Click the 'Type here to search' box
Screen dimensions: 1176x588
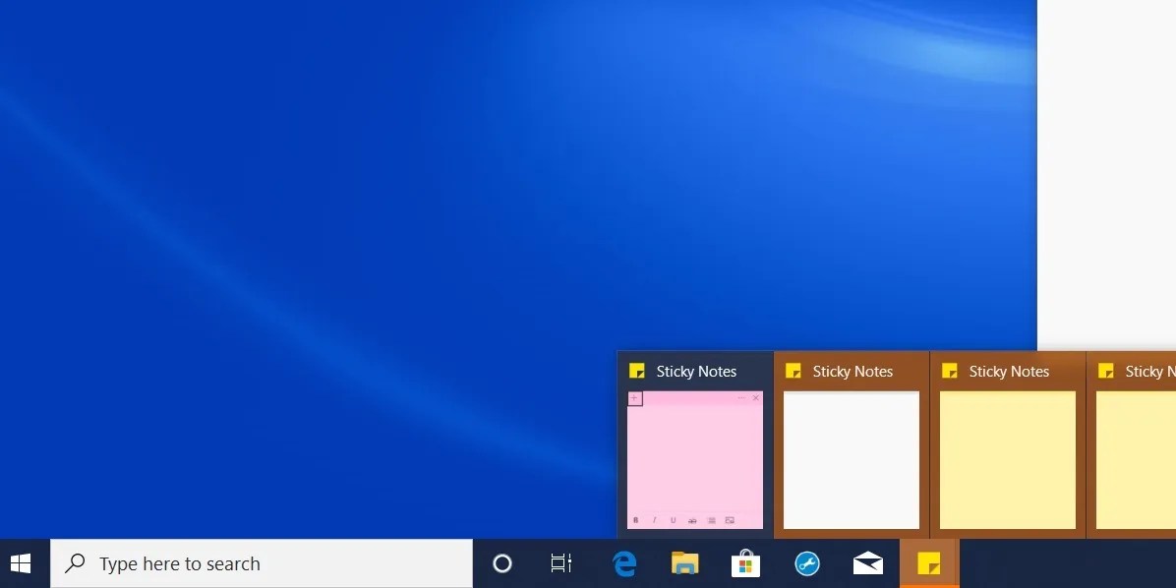(x=261, y=563)
